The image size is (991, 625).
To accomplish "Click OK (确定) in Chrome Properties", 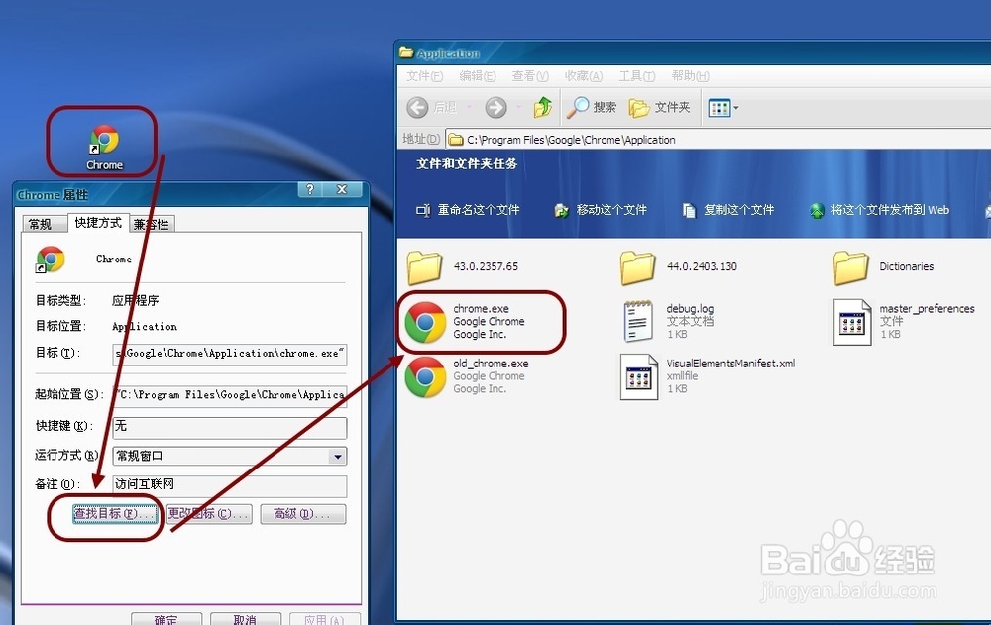I will pyautogui.click(x=166, y=618).
